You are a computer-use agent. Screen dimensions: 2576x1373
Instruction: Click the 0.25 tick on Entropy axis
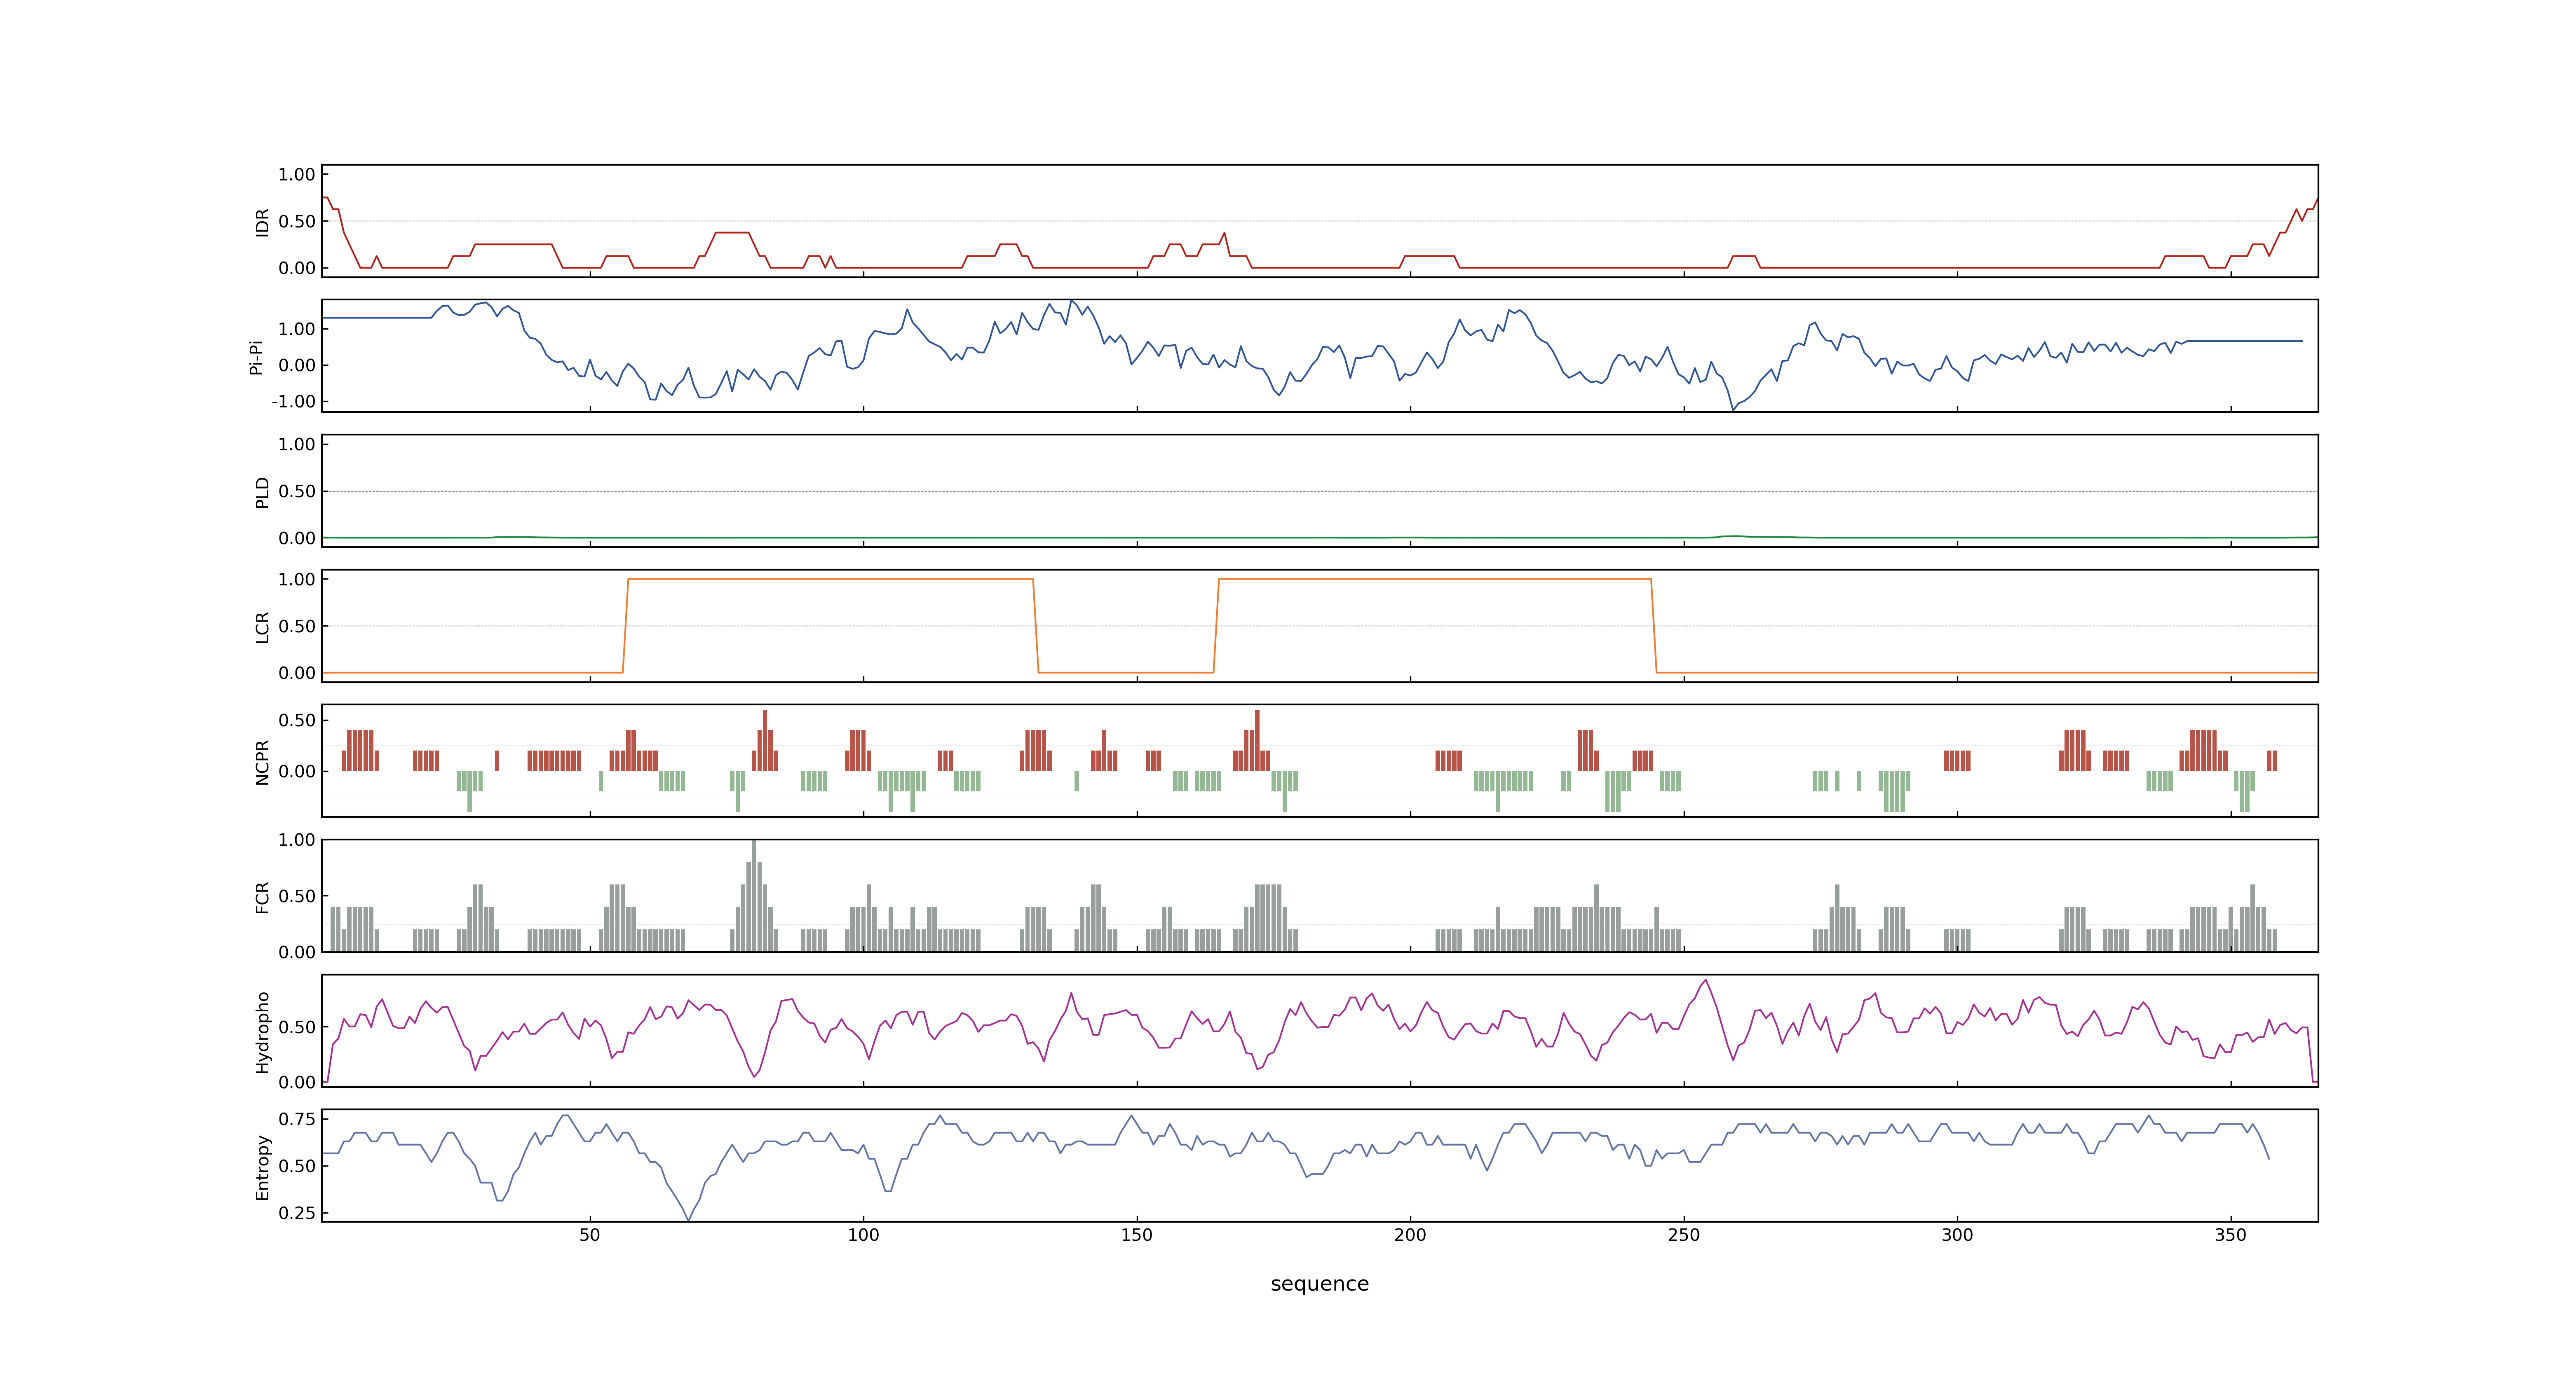[297, 1213]
